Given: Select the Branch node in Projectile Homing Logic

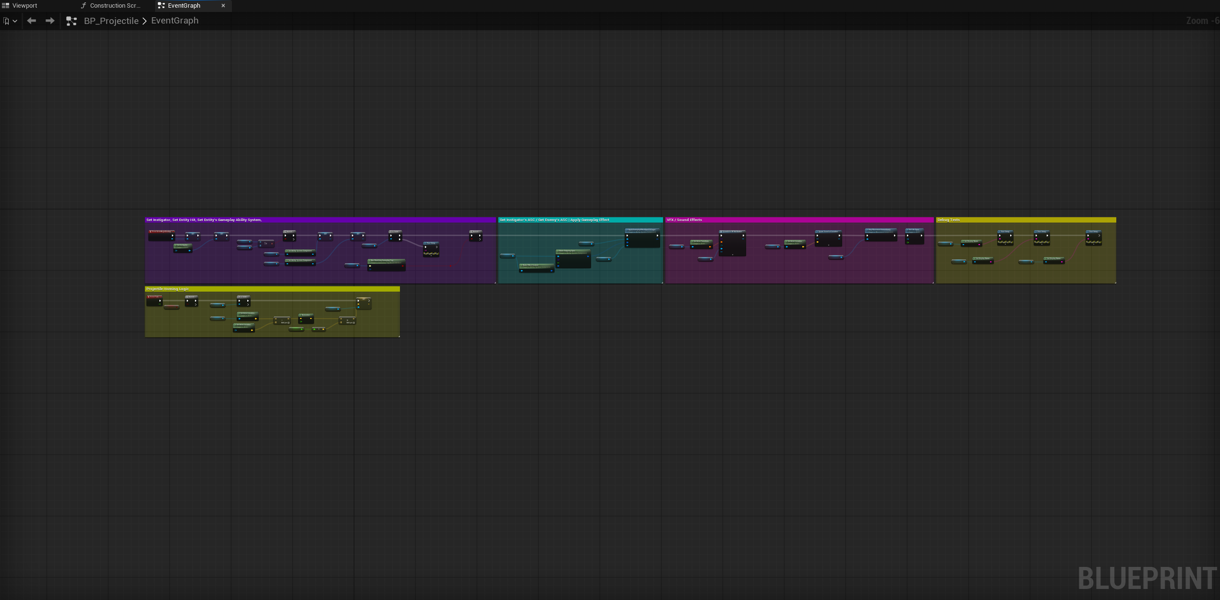Looking at the screenshot, I should click(192, 301).
